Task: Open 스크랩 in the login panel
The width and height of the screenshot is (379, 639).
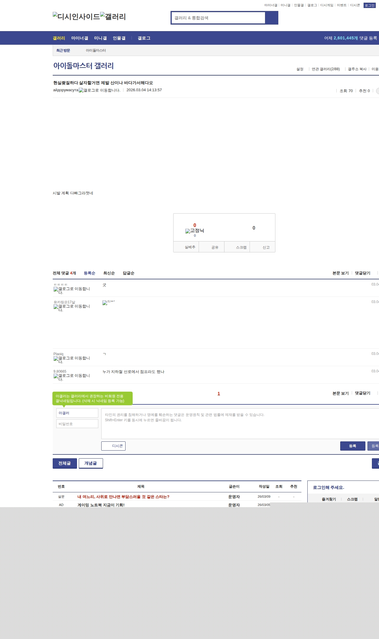Action: click(352, 499)
